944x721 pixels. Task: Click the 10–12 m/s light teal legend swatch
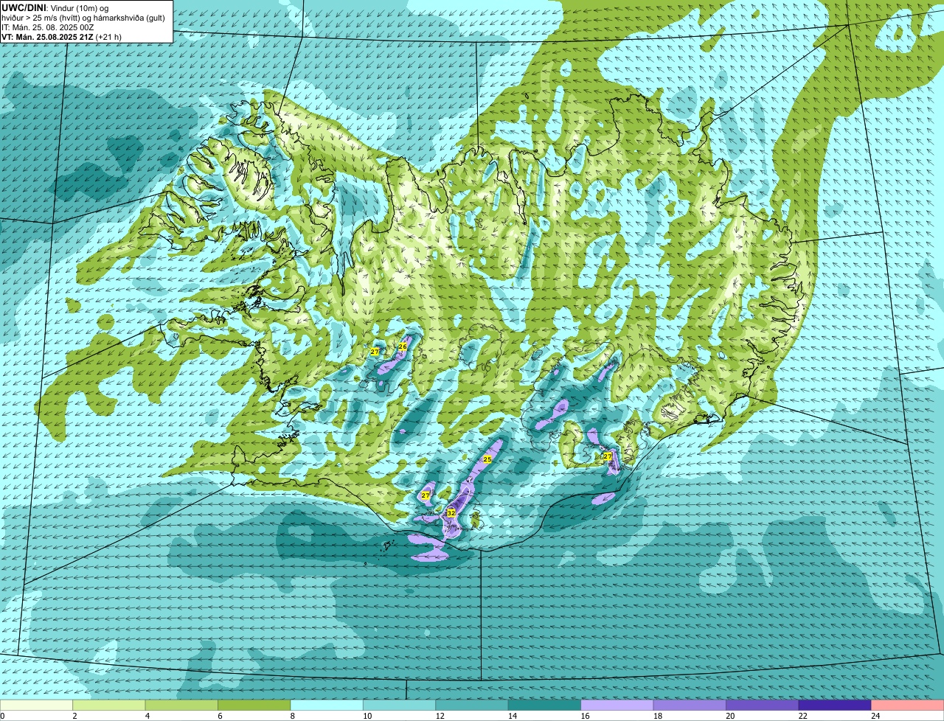(x=400, y=706)
